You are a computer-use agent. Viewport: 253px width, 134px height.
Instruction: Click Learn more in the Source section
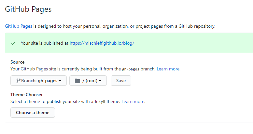(168, 69)
